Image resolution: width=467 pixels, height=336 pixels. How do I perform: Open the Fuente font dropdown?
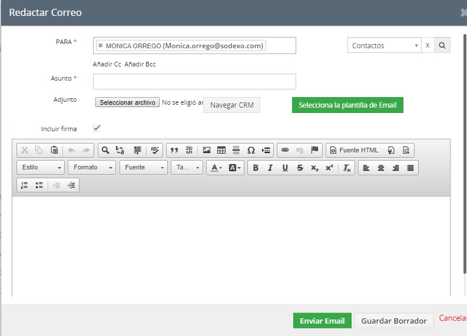[144, 168]
